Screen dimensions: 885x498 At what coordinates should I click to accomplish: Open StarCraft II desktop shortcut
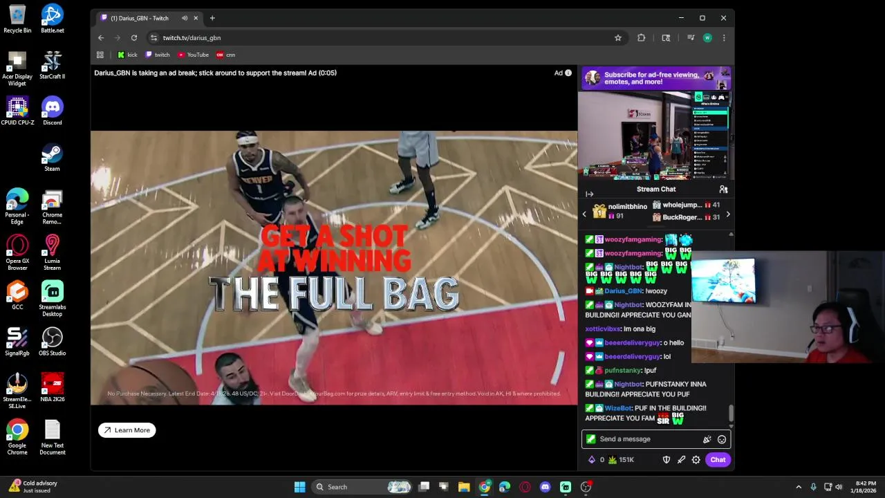coord(52,65)
